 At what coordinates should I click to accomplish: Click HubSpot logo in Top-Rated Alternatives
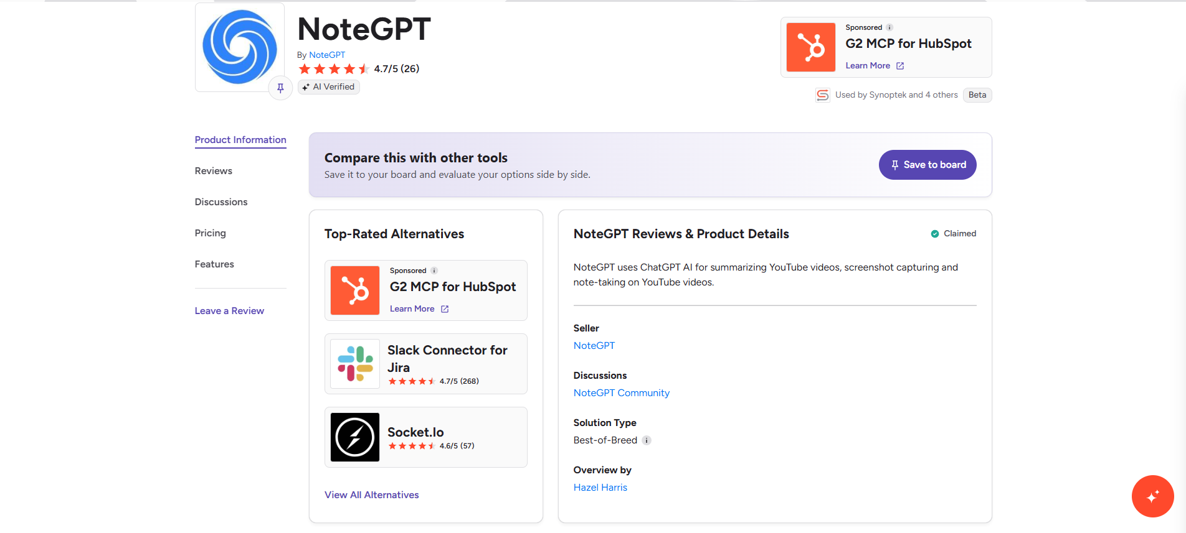tap(355, 290)
